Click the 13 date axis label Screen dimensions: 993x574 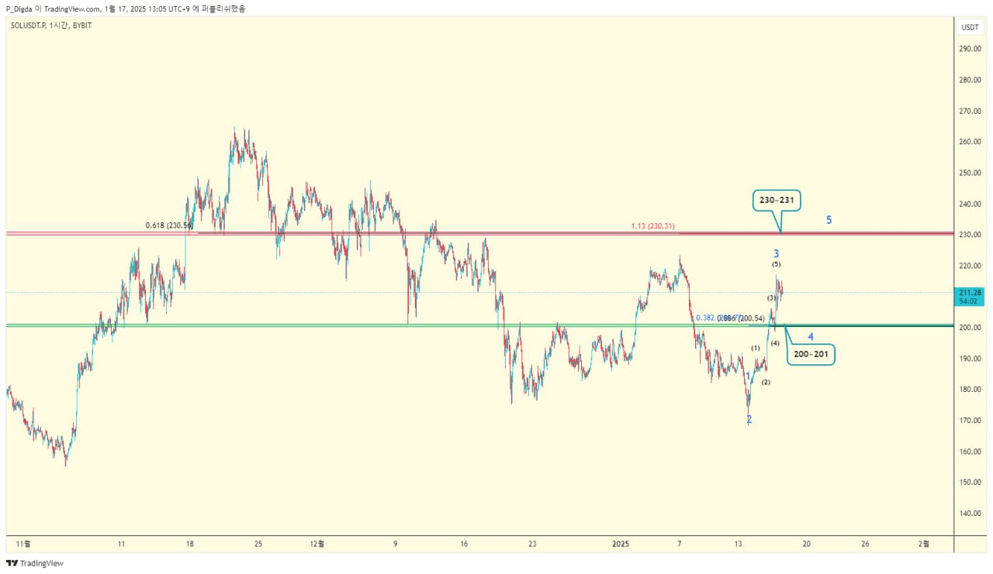coord(739,544)
